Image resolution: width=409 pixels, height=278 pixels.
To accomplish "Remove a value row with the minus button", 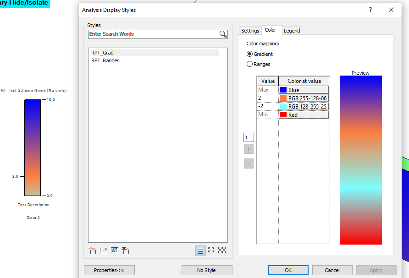I will 249,164.
